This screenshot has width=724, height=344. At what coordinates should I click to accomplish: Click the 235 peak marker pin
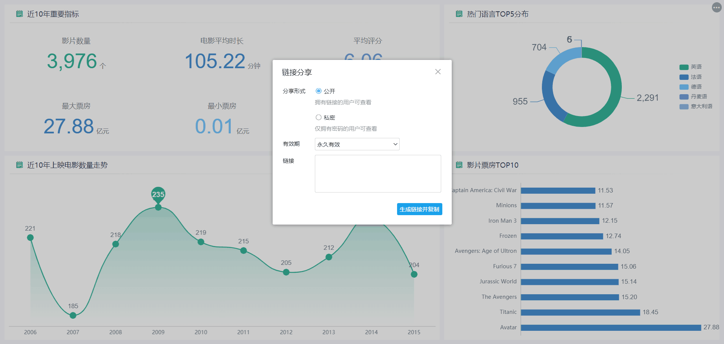click(158, 194)
